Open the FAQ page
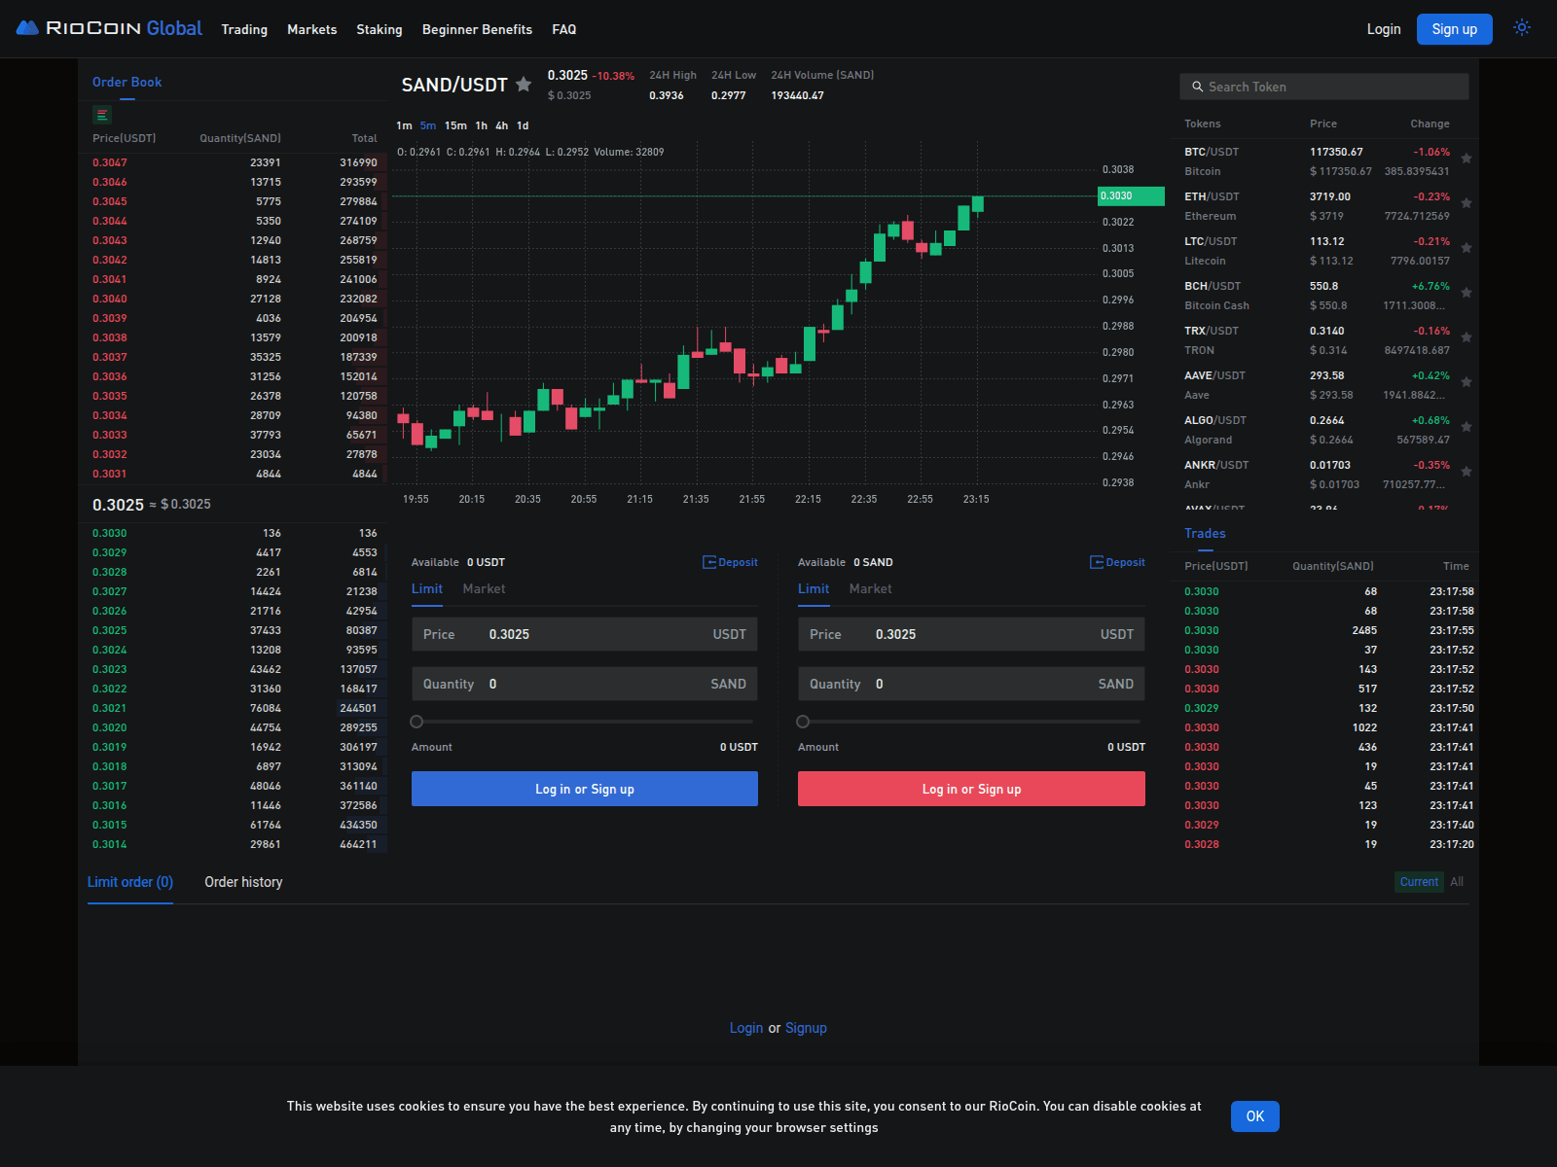This screenshot has height=1167, width=1557. (564, 29)
